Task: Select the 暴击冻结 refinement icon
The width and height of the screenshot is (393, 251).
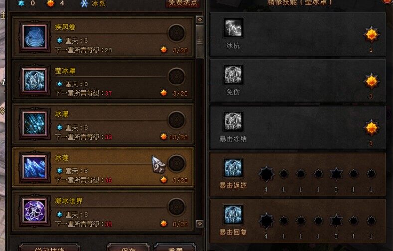Action: (233, 121)
